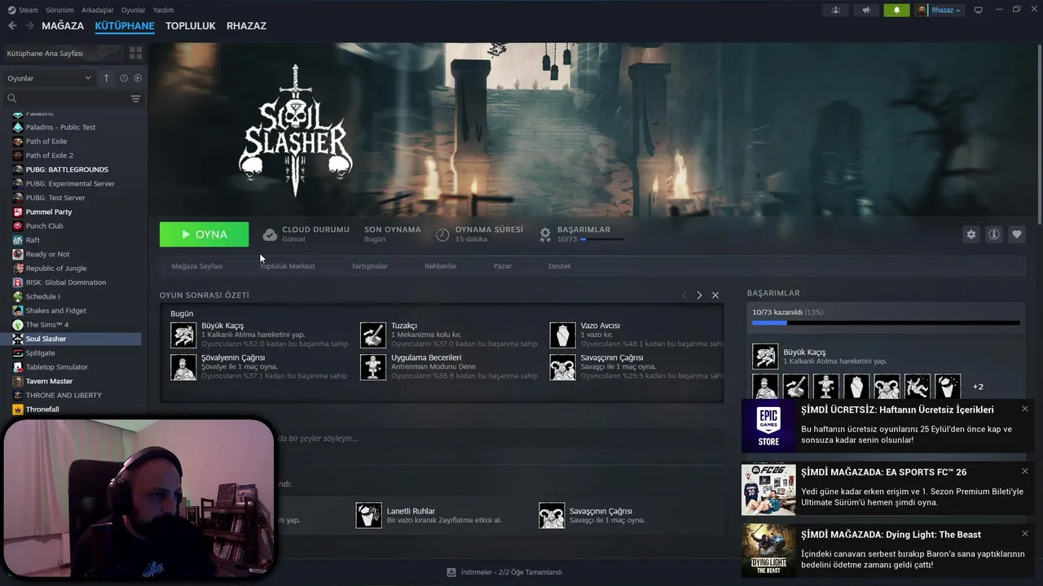Show the +2 more achievements
The height and width of the screenshot is (586, 1043).
[978, 387]
